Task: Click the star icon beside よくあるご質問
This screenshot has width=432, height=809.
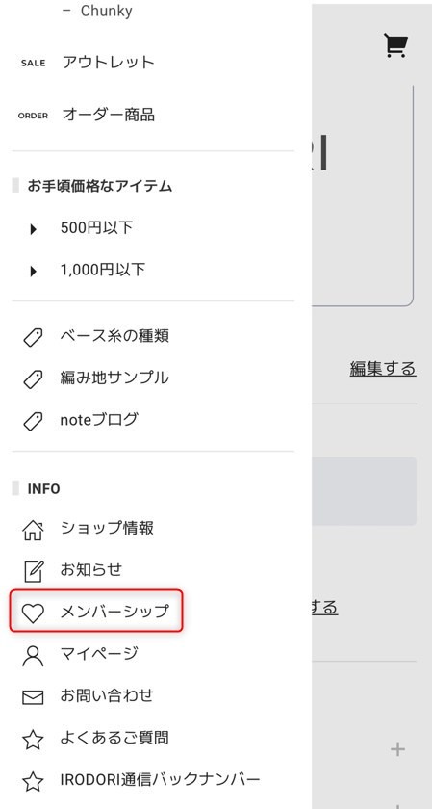Action: point(34,740)
